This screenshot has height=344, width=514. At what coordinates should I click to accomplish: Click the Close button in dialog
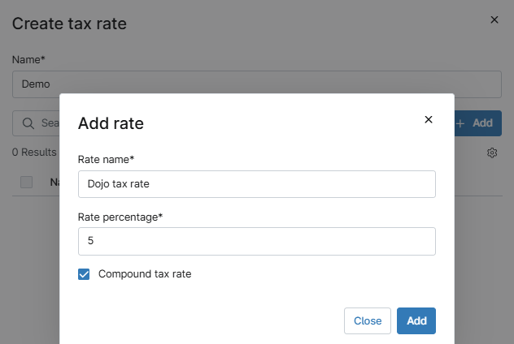[367, 320]
